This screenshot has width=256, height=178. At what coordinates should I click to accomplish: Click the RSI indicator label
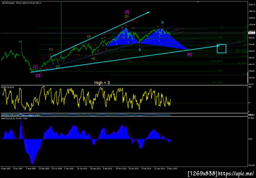pos(8,87)
